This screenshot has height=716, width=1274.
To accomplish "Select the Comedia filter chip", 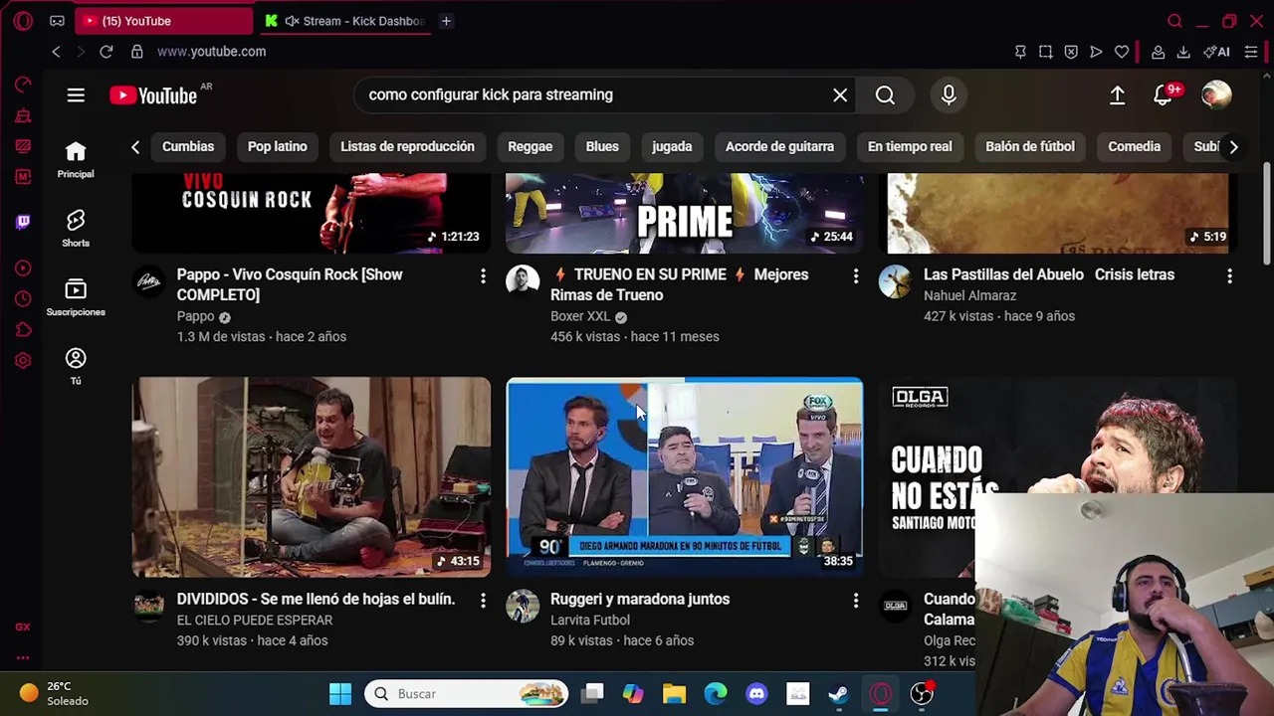I will (1135, 147).
